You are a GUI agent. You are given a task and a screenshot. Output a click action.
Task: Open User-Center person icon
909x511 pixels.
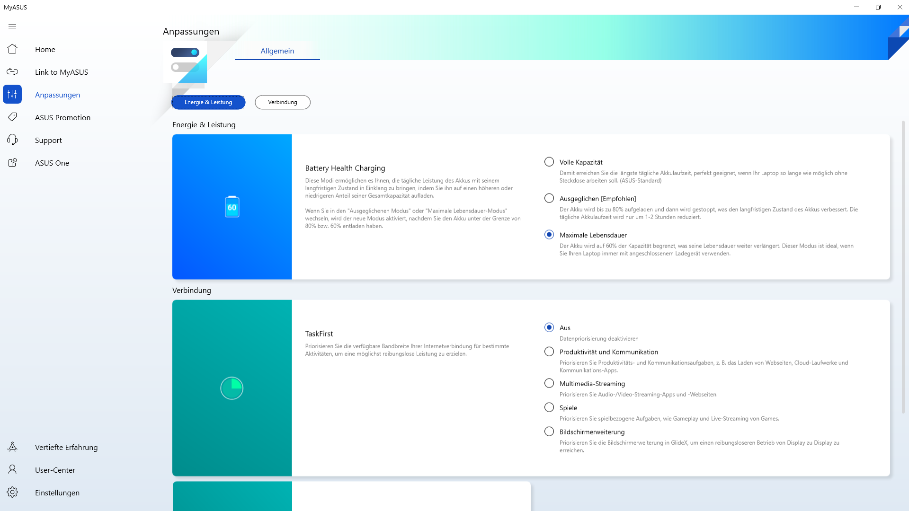click(12, 470)
